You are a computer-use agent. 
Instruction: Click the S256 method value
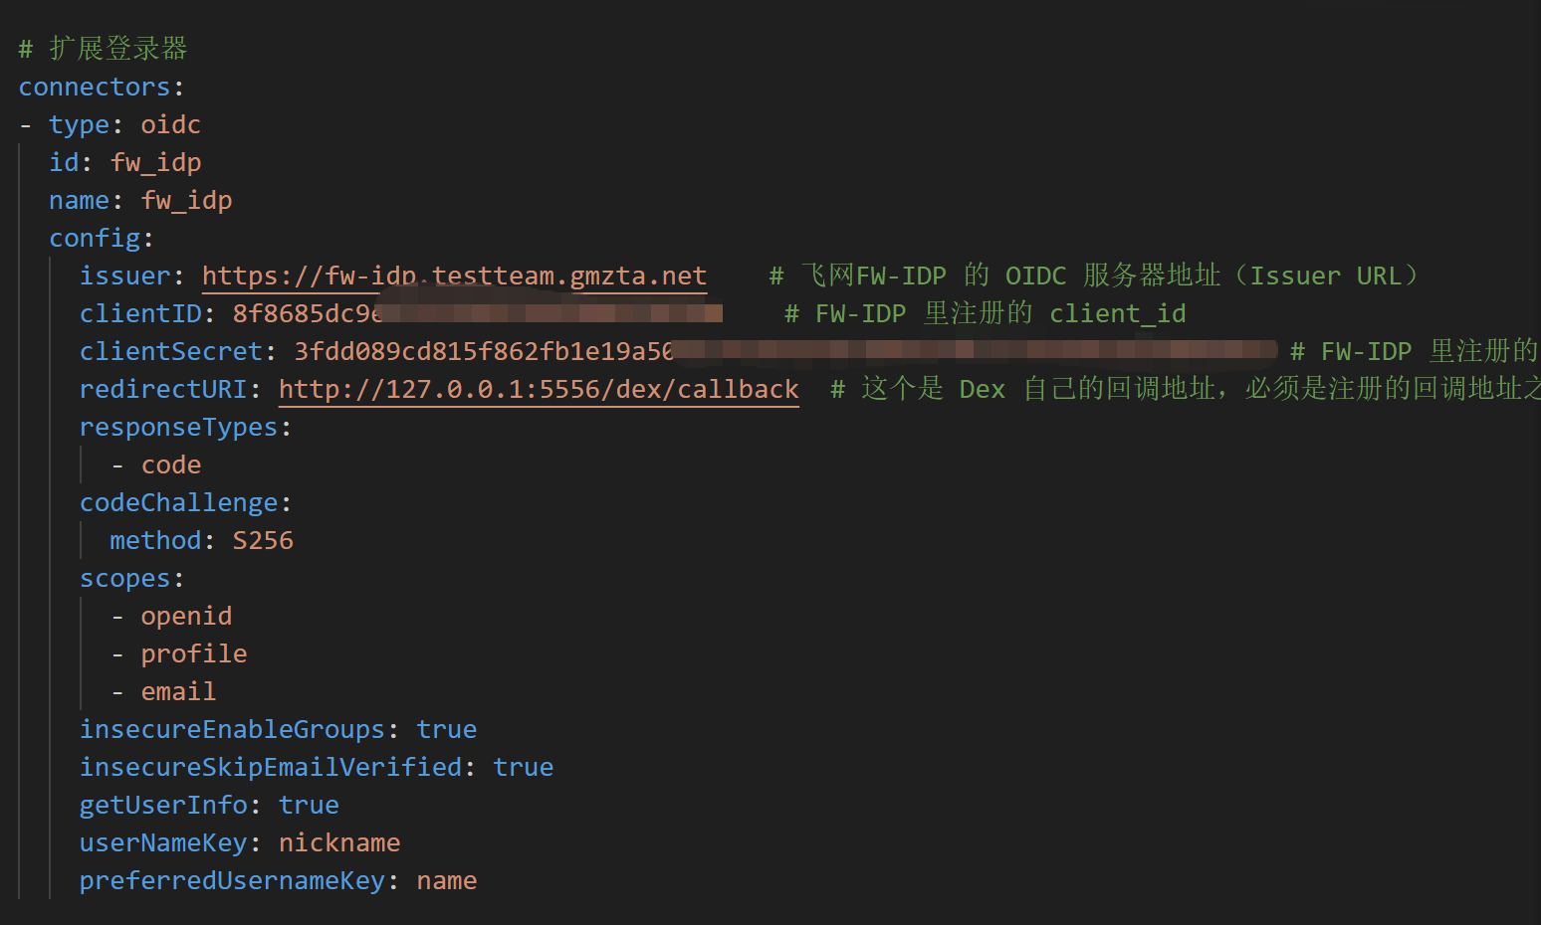pyautogui.click(x=263, y=540)
